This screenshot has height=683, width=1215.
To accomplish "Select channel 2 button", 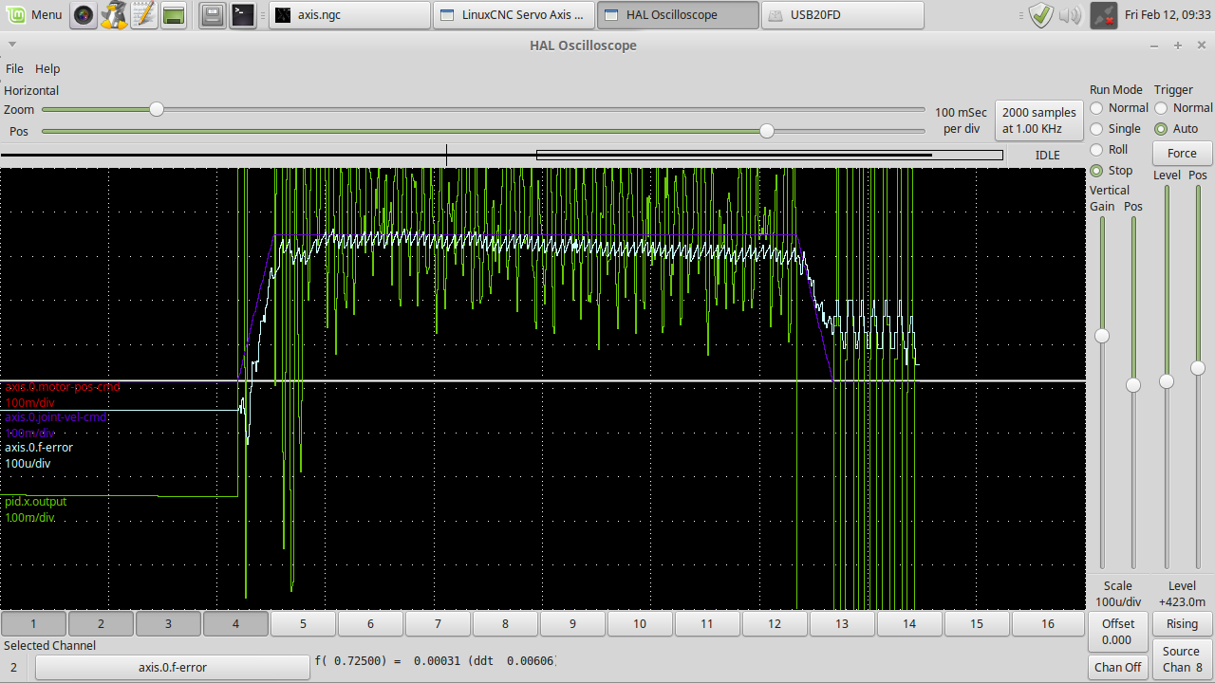I will point(101,623).
